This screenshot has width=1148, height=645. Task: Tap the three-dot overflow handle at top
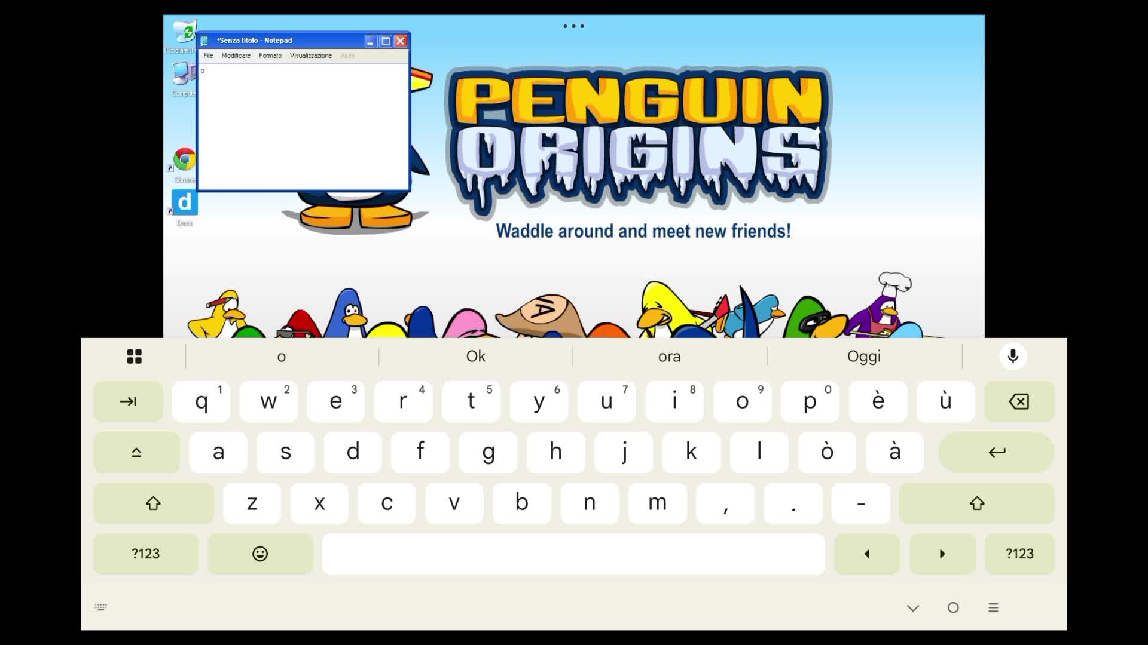coord(573,26)
